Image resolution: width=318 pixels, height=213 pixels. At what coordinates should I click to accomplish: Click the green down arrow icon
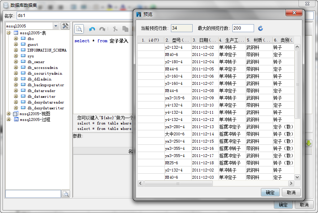point(309,143)
